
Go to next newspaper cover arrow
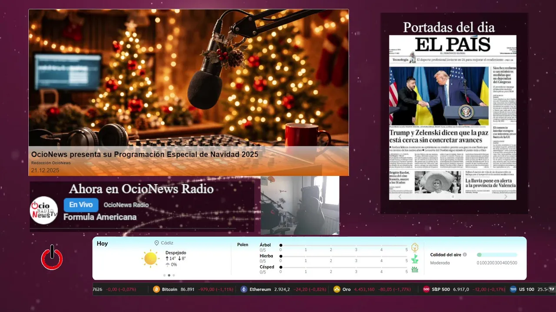tap(505, 196)
